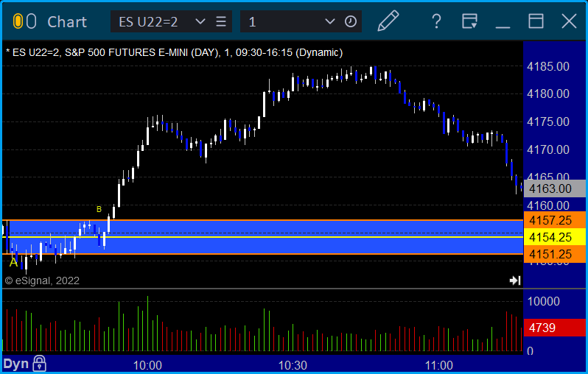Viewport: 588px width, 374px height.
Task: Open the question mark help icon
Action: coord(436,21)
